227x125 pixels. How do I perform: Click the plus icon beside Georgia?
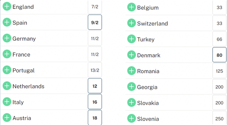(x=131, y=87)
